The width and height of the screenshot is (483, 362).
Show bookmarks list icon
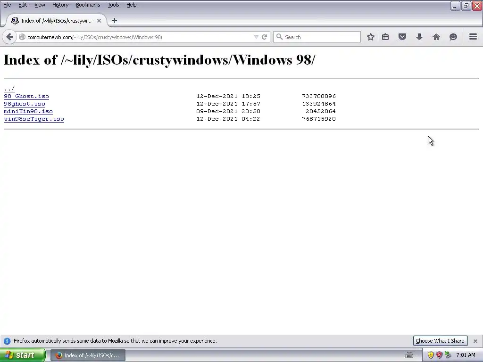[x=385, y=37]
